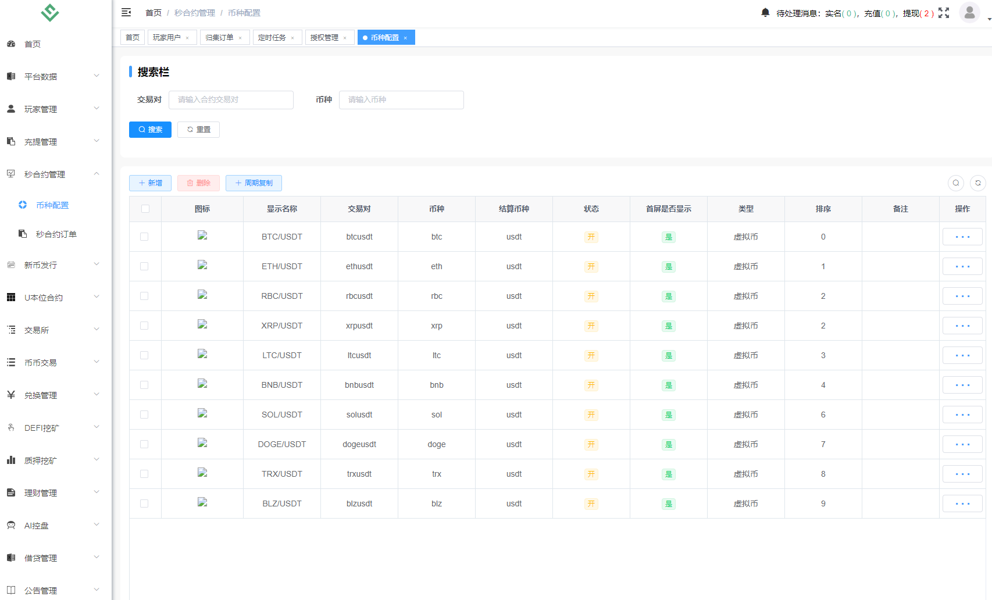Click the BTC/USDT row icon image
The width and height of the screenshot is (992, 600).
pos(202,235)
